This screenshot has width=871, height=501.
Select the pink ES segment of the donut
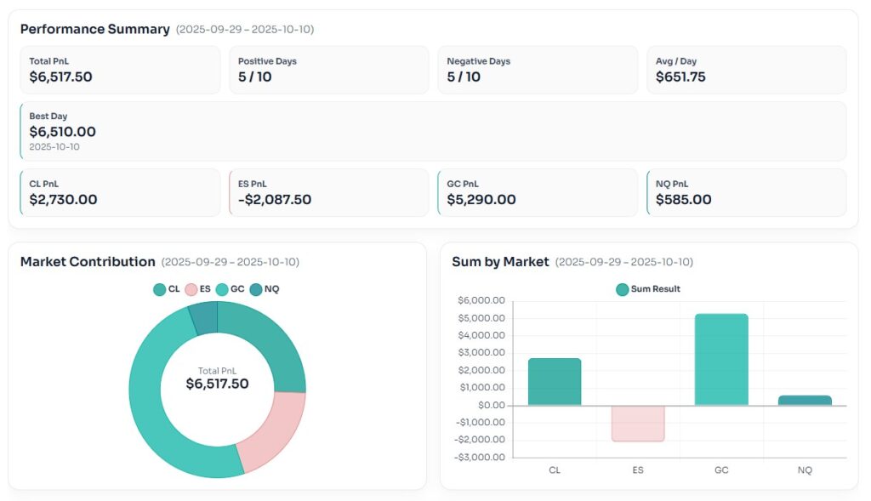pos(274,430)
